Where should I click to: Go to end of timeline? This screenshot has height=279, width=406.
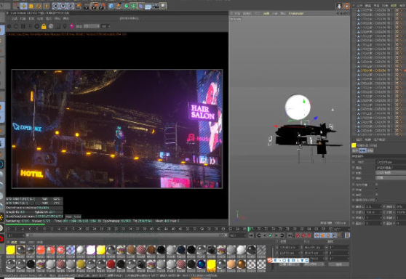tap(290, 235)
